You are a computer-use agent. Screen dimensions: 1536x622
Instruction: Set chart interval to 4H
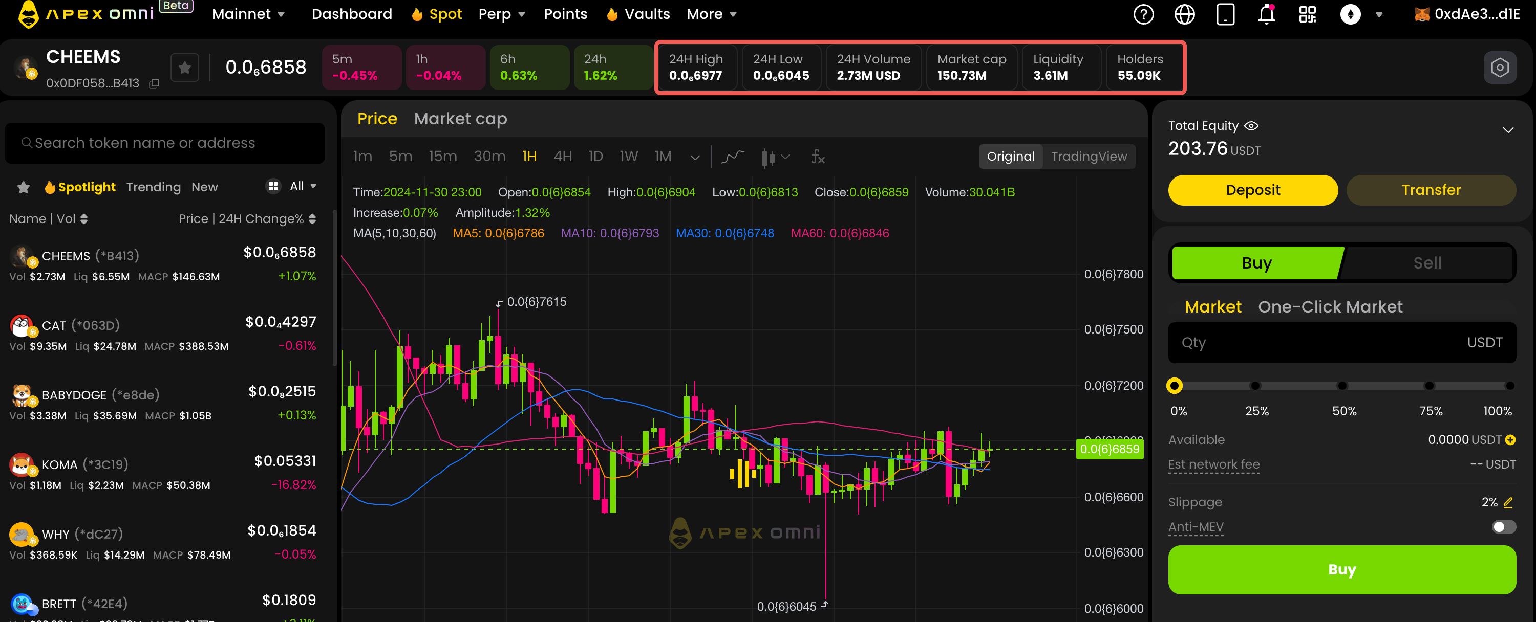562,157
